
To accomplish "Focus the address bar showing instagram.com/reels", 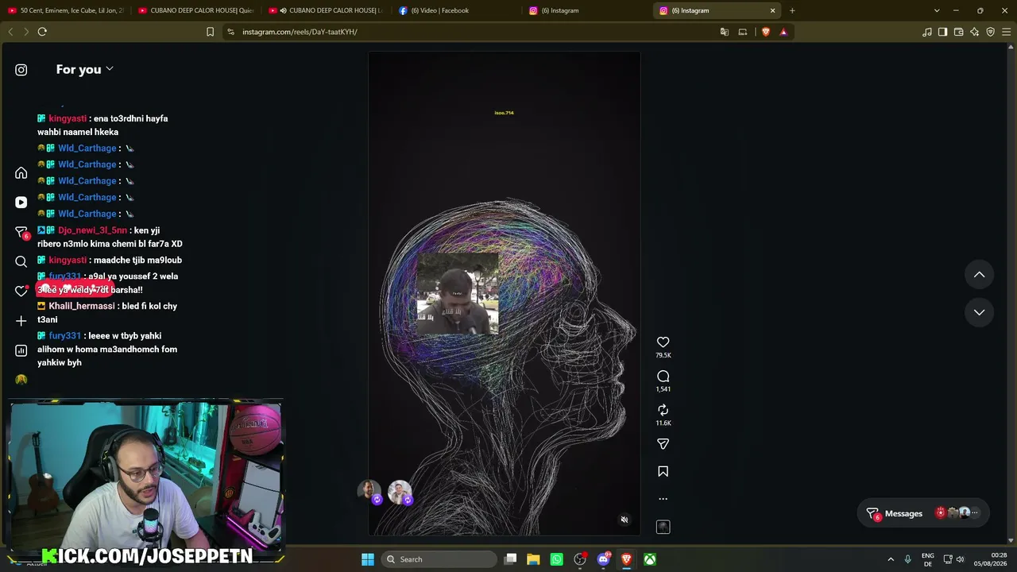I will [x=469, y=32].
